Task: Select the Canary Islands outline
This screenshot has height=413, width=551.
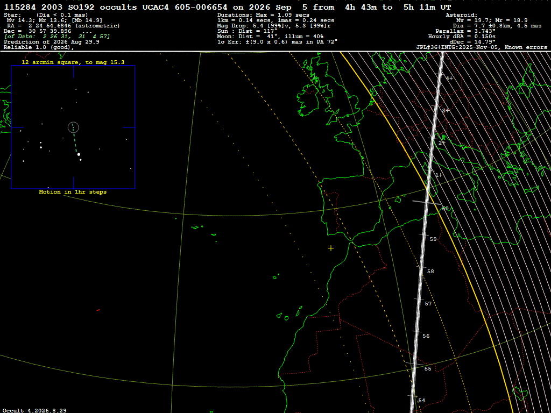Action: (290, 314)
